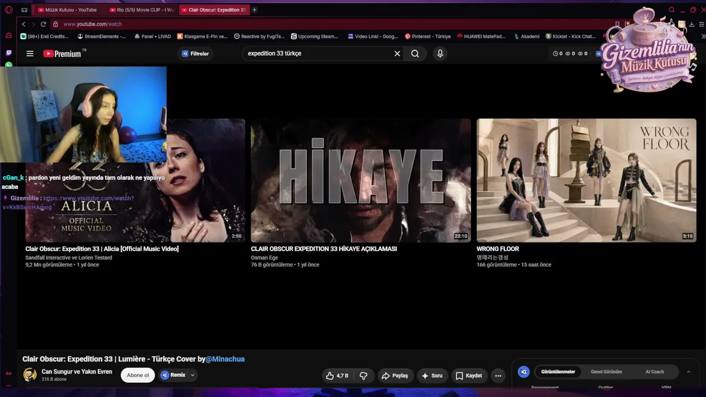Open the Opera sidebar GX Cleaner icon

pyautogui.click(x=8, y=35)
